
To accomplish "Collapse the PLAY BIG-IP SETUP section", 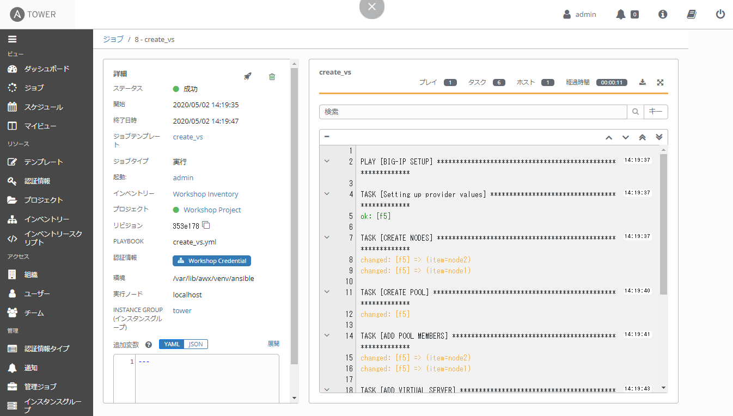I will coord(327,161).
